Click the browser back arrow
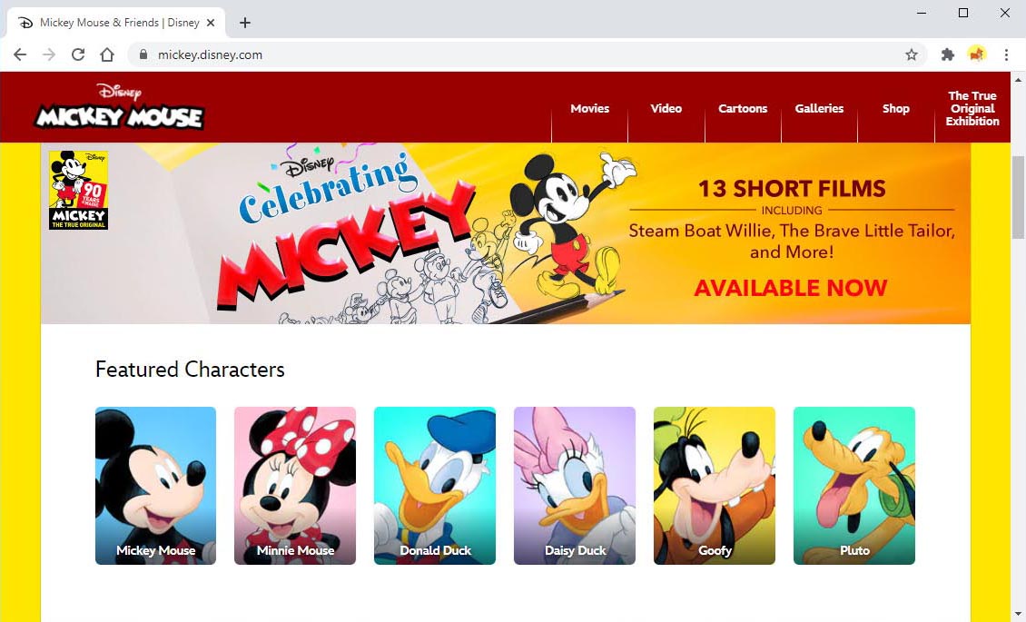 point(20,55)
